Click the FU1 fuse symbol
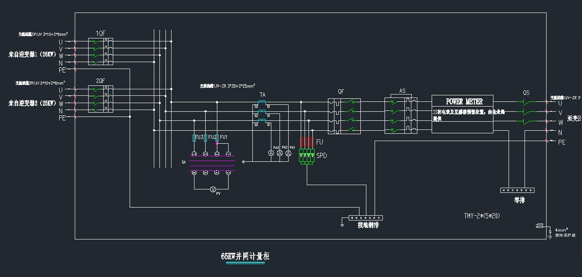The height and width of the screenshot is (277, 582). tap(217, 138)
